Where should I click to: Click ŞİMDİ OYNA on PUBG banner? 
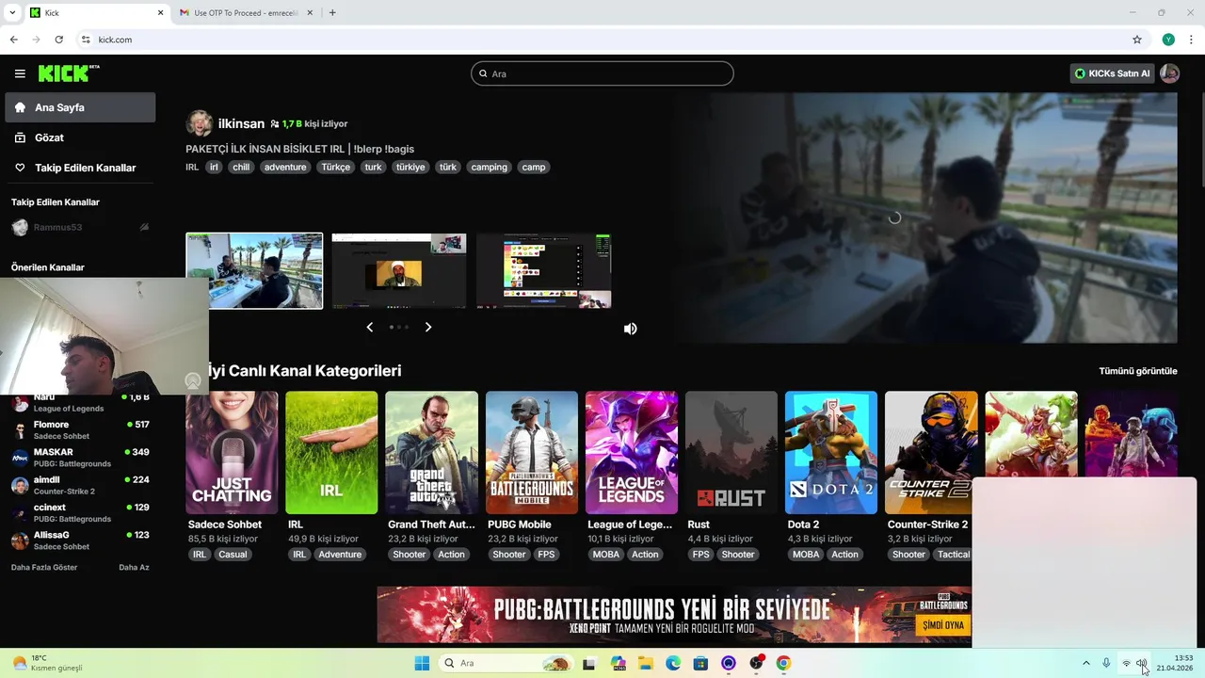coord(941,625)
